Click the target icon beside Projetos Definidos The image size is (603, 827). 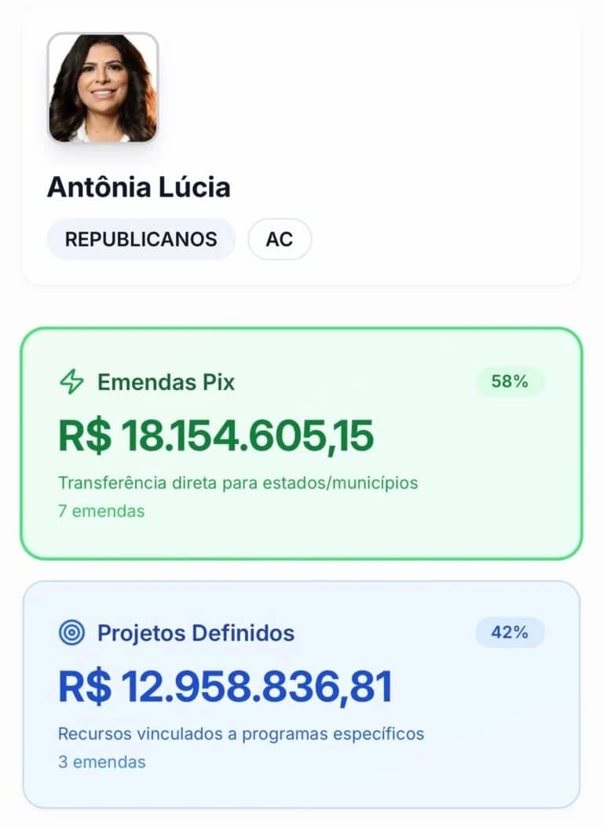(71, 633)
